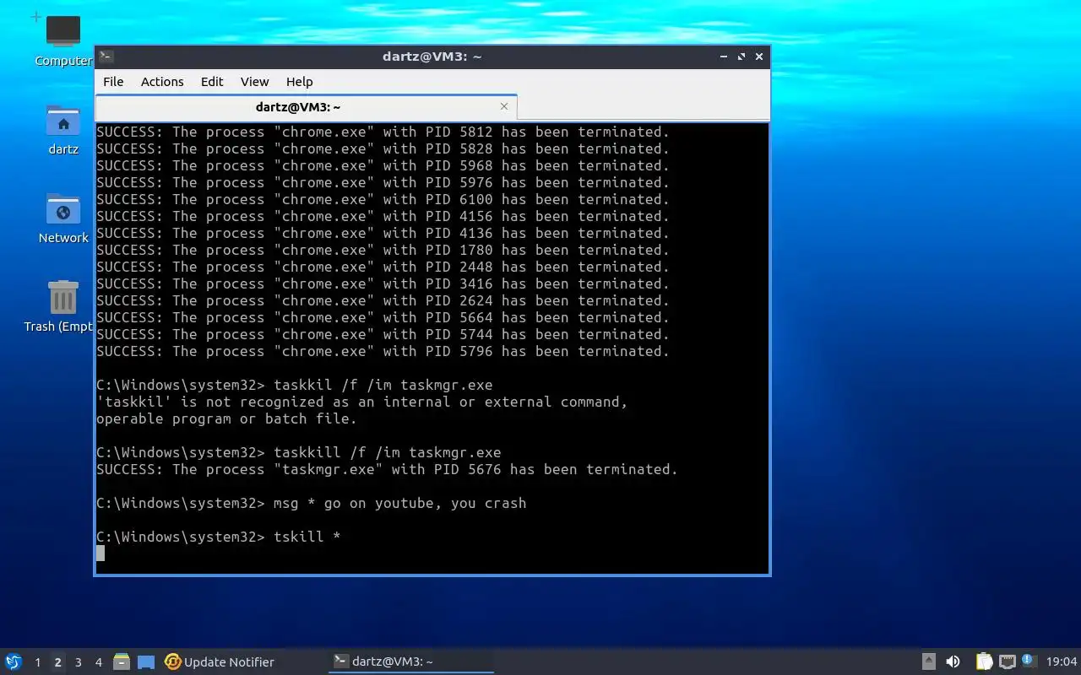The width and height of the screenshot is (1081, 675).
Task: Click the chrome.exe PID 3416 terminated line
Action: click(x=383, y=283)
